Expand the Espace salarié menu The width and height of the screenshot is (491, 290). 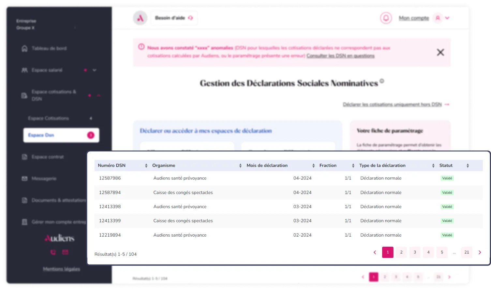click(x=95, y=70)
